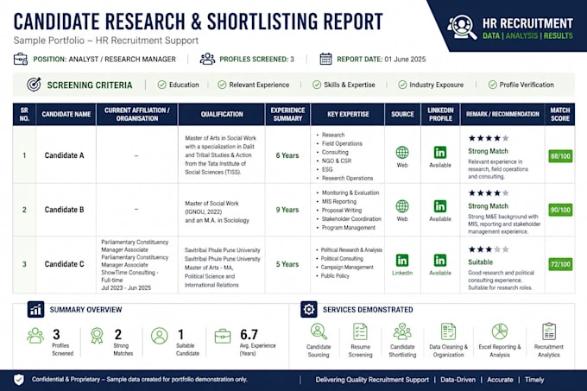Click the 'ShowTime Consulting - Full-time' affiliation text
Viewport: 587px width, 391px height.
tap(129, 276)
